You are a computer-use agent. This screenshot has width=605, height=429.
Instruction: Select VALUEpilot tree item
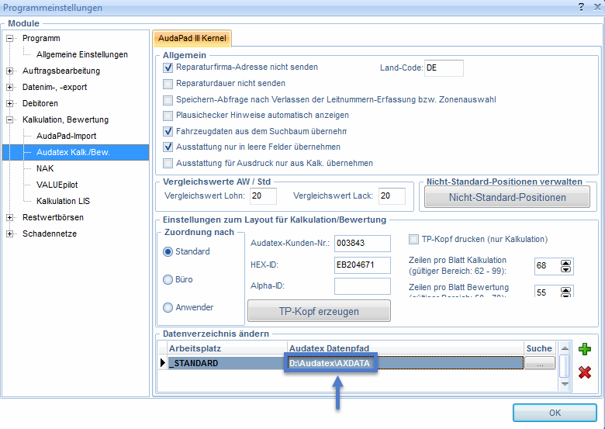pos(57,185)
